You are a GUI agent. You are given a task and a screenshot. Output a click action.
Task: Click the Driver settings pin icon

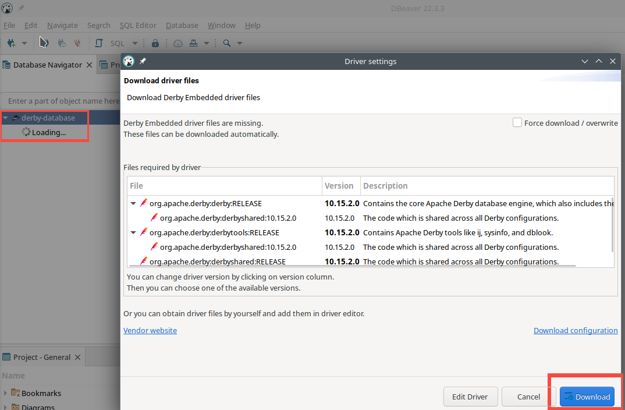[x=143, y=61]
